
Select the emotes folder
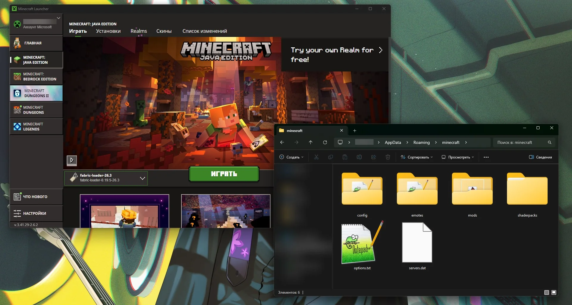point(417,195)
